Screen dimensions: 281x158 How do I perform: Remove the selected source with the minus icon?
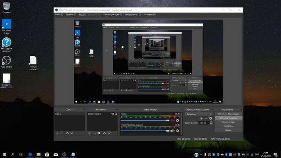point(94,133)
